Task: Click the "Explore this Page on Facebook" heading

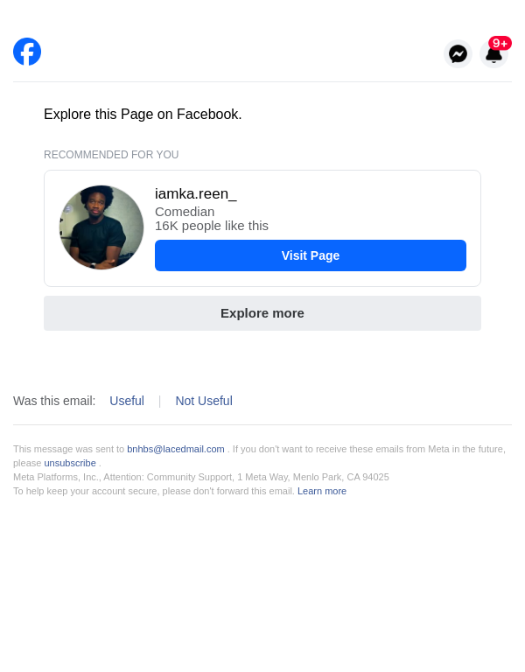Action: (143, 115)
